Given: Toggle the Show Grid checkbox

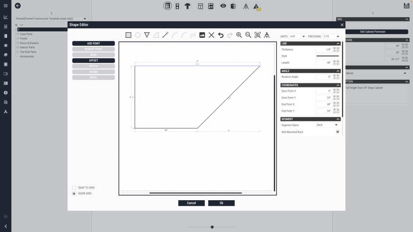Looking at the screenshot, I should pyautogui.click(x=74, y=194).
